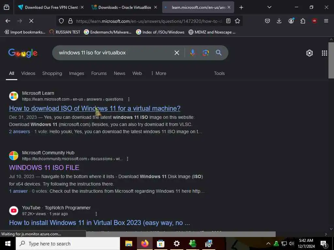
Task: Open the WINDOWS 11 ISO FILE result
Action: [44, 168]
